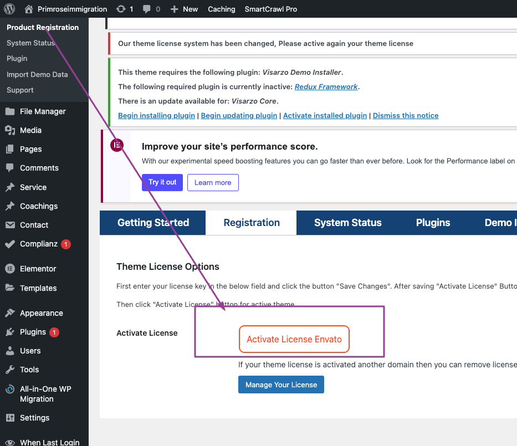The image size is (517, 446).
Task: Open the New content menu
Action: pos(185,9)
